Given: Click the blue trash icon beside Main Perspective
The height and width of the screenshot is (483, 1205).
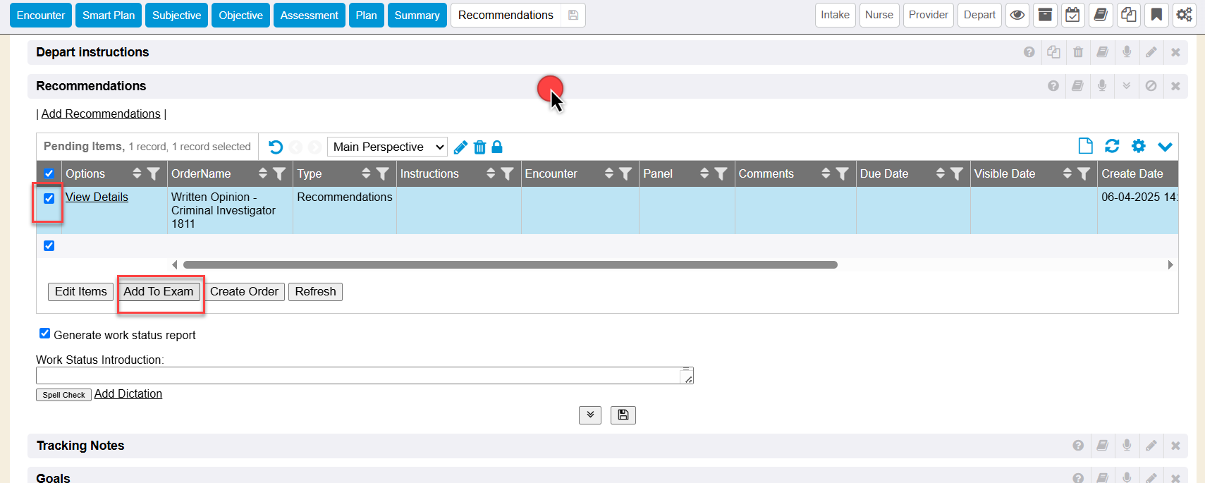Looking at the screenshot, I should (479, 147).
